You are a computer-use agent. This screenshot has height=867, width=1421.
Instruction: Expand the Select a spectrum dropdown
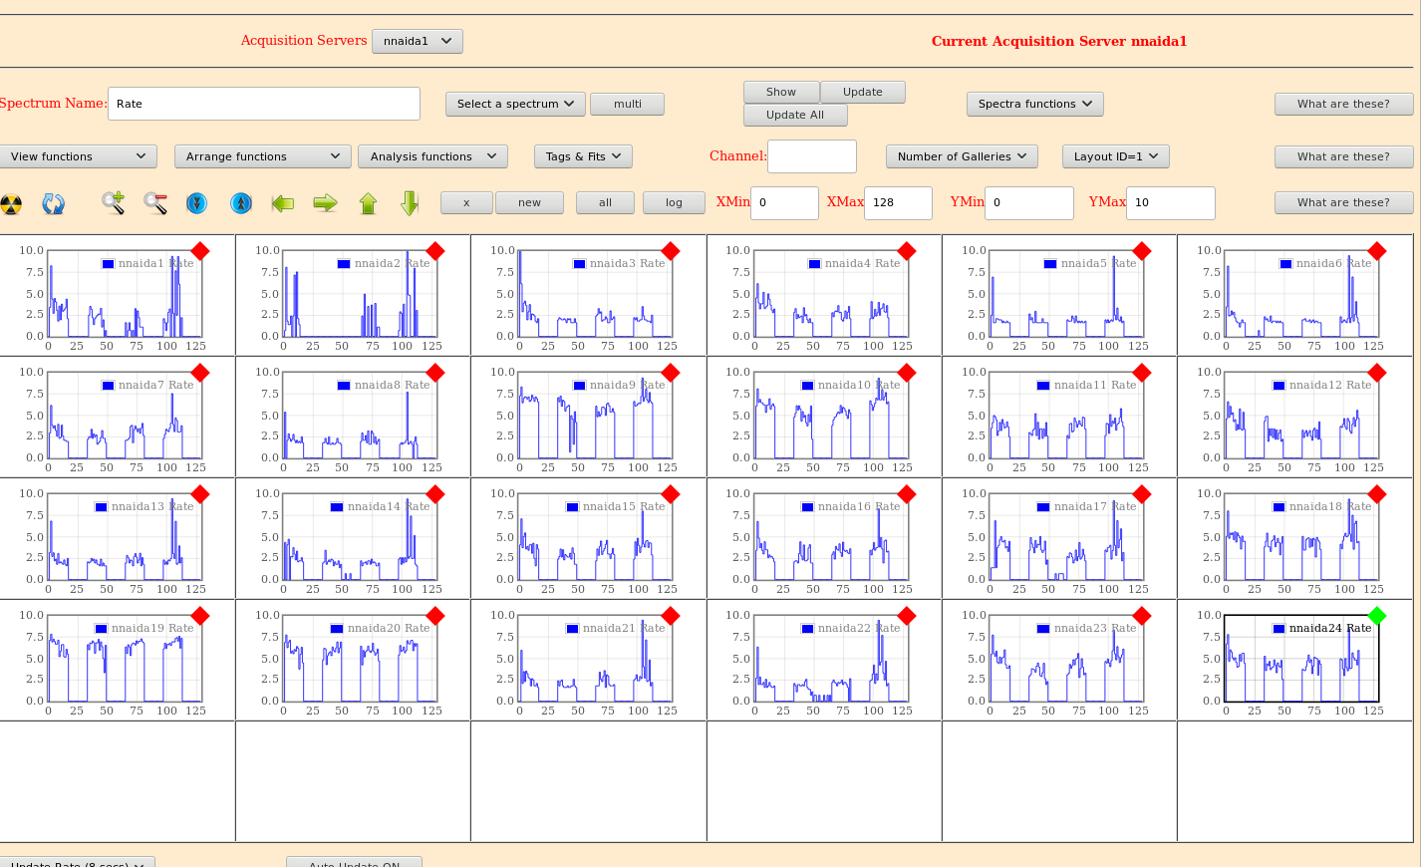click(515, 104)
